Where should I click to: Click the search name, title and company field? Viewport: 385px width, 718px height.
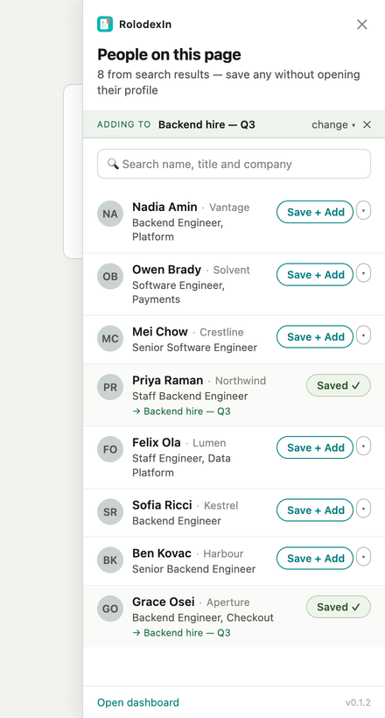234,164
